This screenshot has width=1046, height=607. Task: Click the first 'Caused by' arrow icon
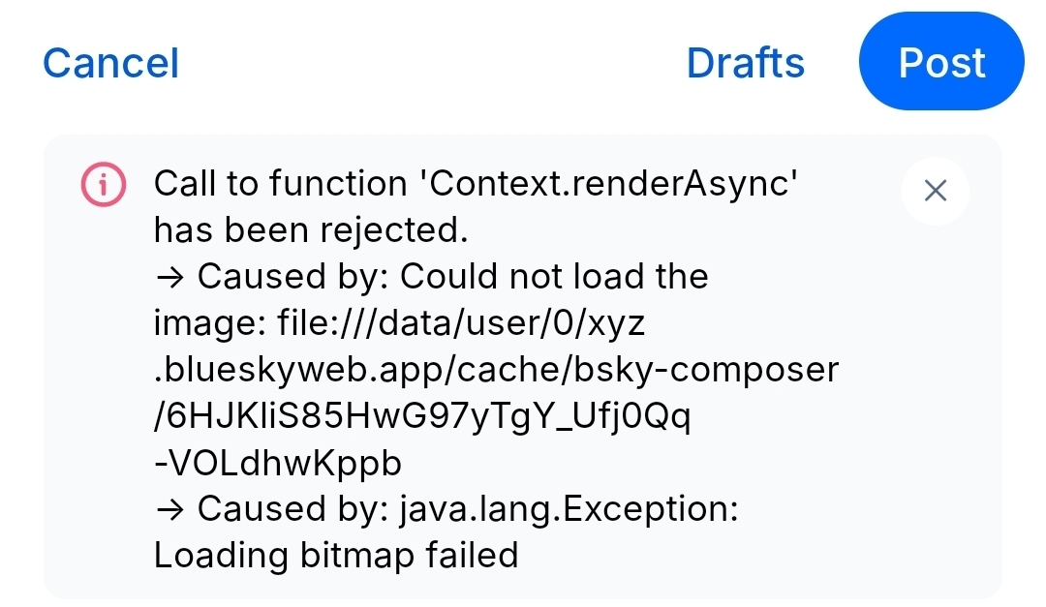point(169,277)
